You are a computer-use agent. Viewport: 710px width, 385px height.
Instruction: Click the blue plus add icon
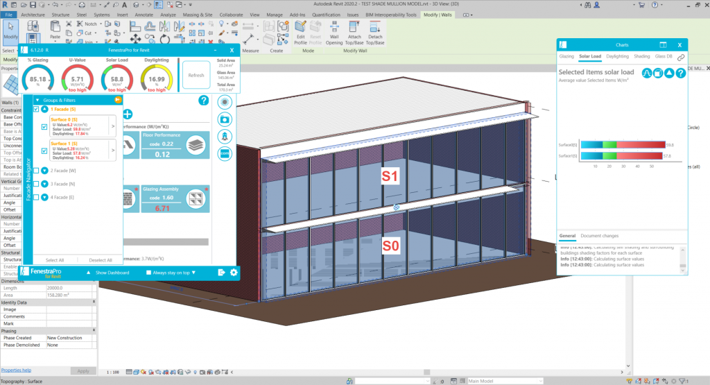point(128,114)
